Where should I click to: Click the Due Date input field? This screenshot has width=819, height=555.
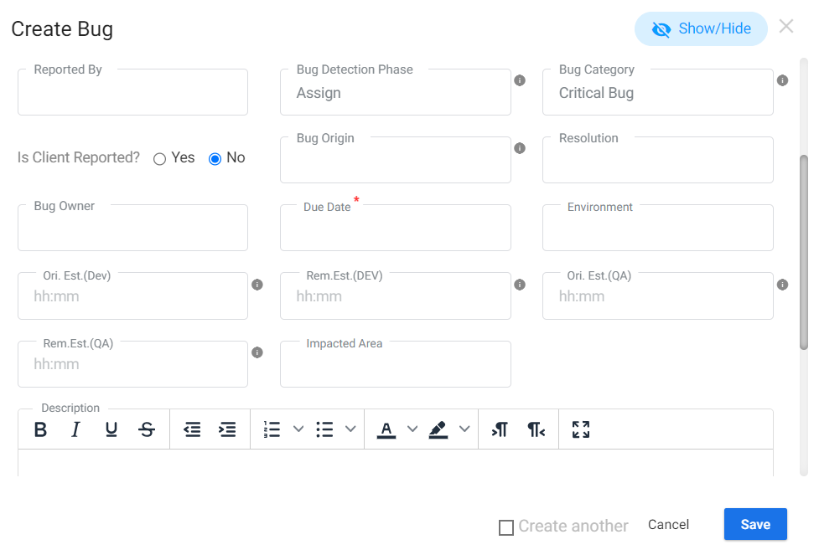click(395, 229)
